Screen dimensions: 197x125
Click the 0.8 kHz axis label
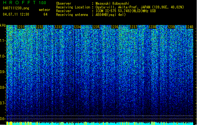click(x=3, y=87)
